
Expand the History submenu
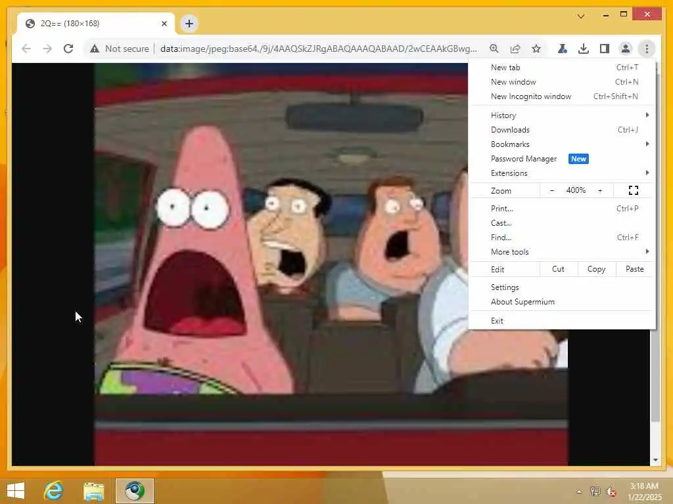pos(563,115)
